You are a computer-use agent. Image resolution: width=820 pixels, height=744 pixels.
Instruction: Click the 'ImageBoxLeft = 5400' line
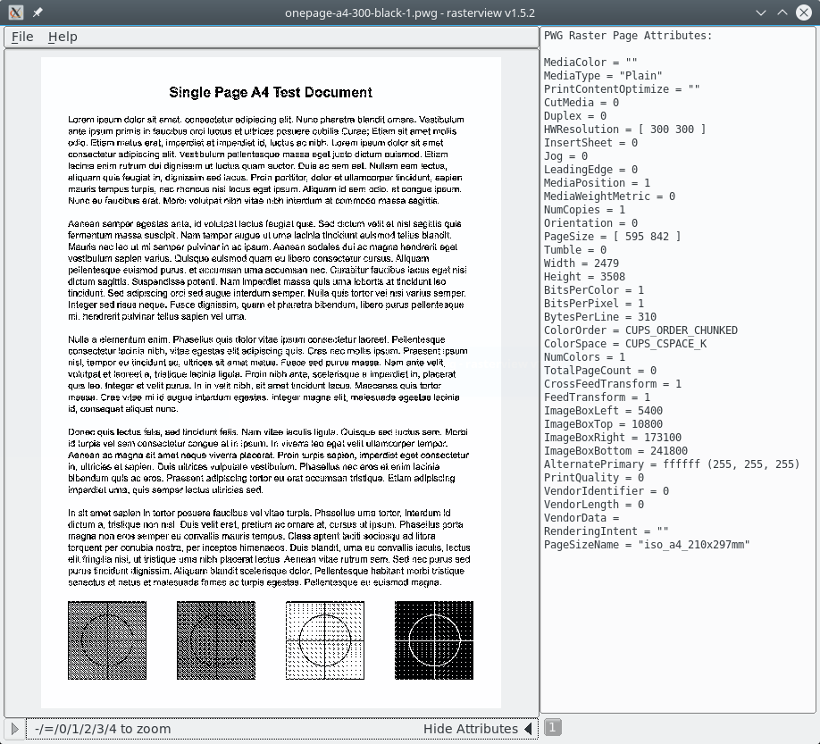(x=604, y=411)
